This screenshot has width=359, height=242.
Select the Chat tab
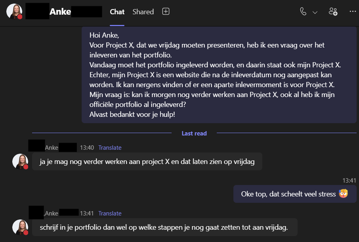[x=117, y=12]
